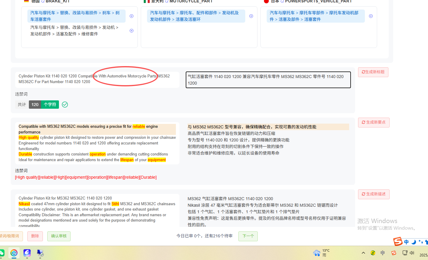
Task: Open the 360 browser in the taskbar
Action: (14, 253)
